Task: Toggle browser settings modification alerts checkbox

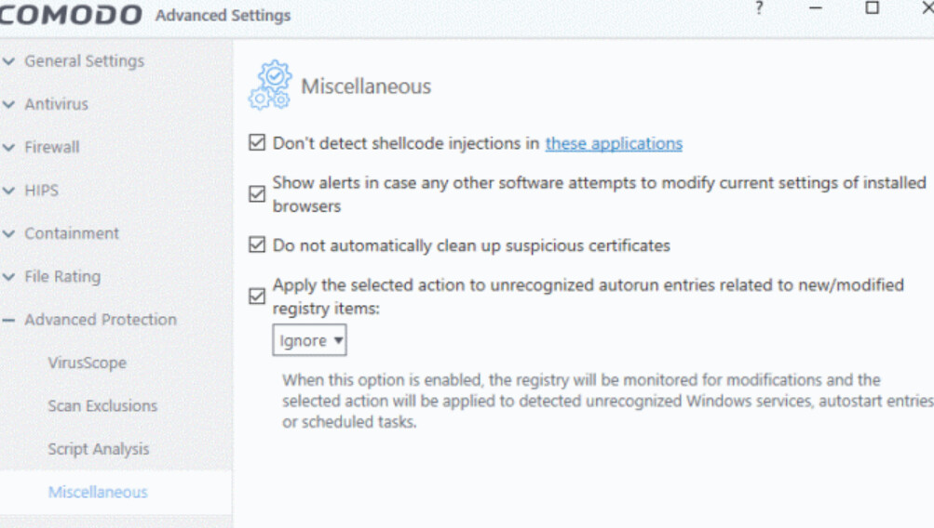Action: [x=257, y=194]
